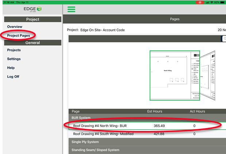Expand Standing Seam/ Sloped System group
Image resolution: width=226 pixels, height=154 pixels.
coord(147,150)
